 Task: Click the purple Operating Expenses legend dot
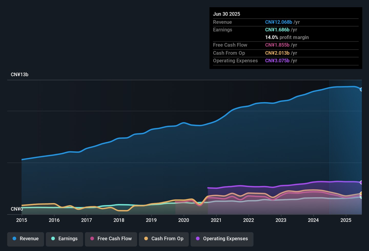point(198,238)
